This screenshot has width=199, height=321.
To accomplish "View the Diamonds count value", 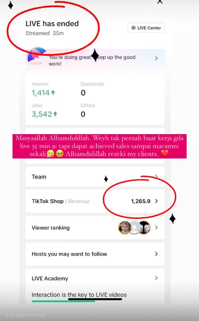I will [83, 93].
